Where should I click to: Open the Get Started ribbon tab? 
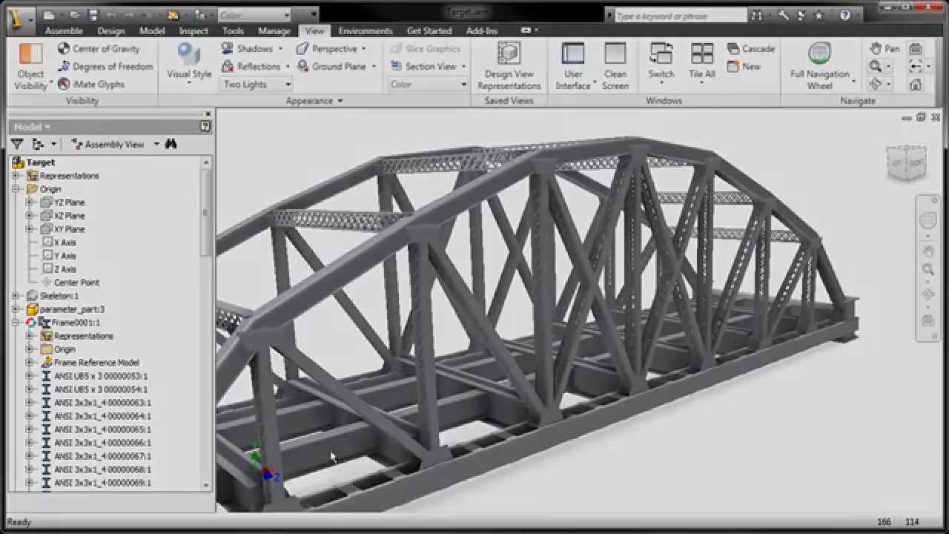click(x=429, y=31)
